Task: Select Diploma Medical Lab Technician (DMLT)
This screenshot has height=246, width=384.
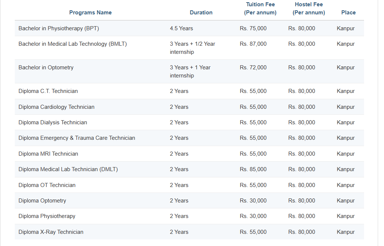Action: coord(68,169)
